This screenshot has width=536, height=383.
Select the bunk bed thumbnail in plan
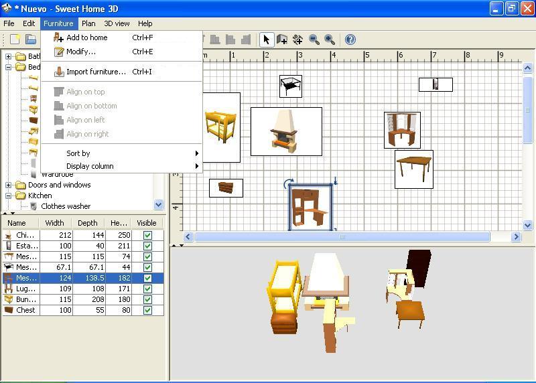pyautogui.click(x=221, y=127)
